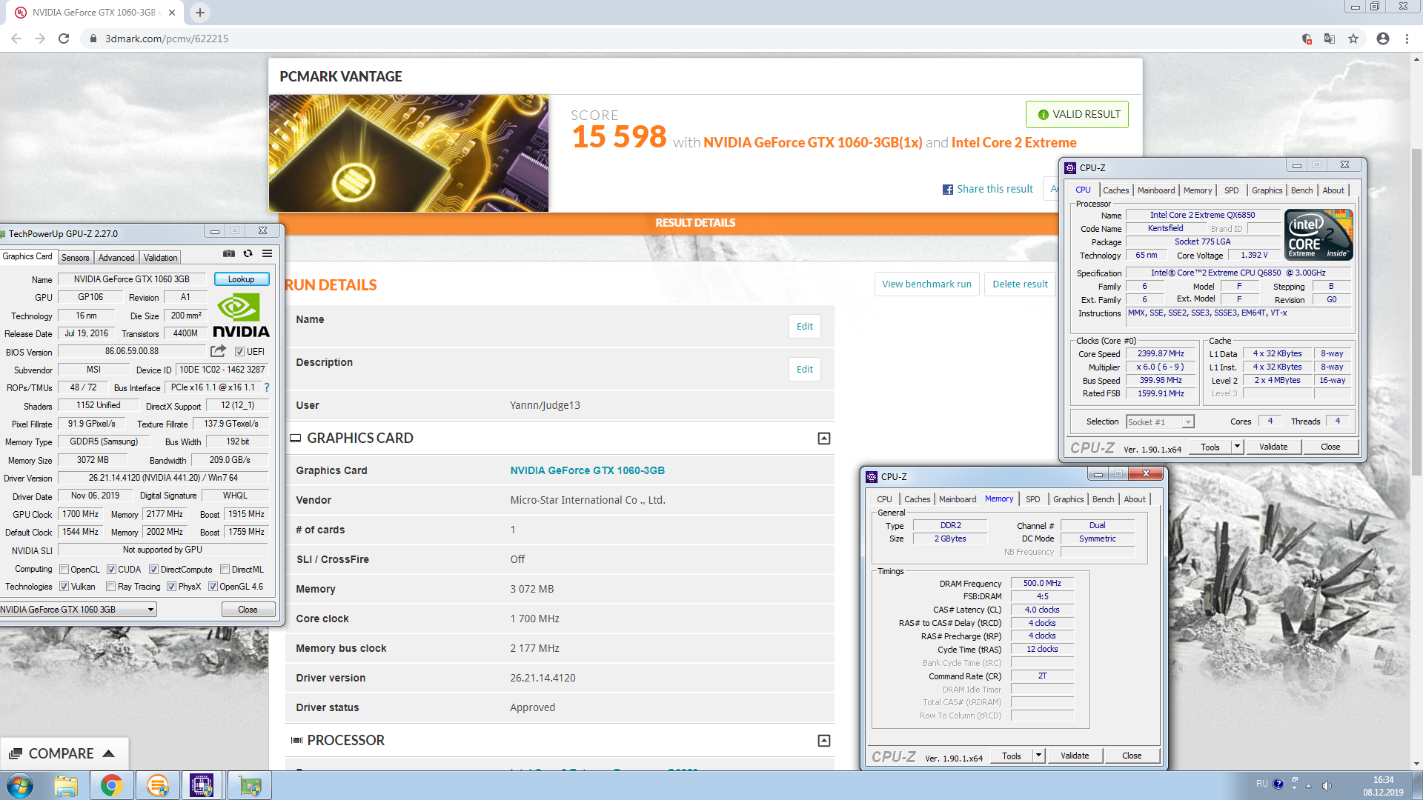The image size is (1423, 800).
Task: Click the GPU-Z taskbar icon
Action: (250, 785)
